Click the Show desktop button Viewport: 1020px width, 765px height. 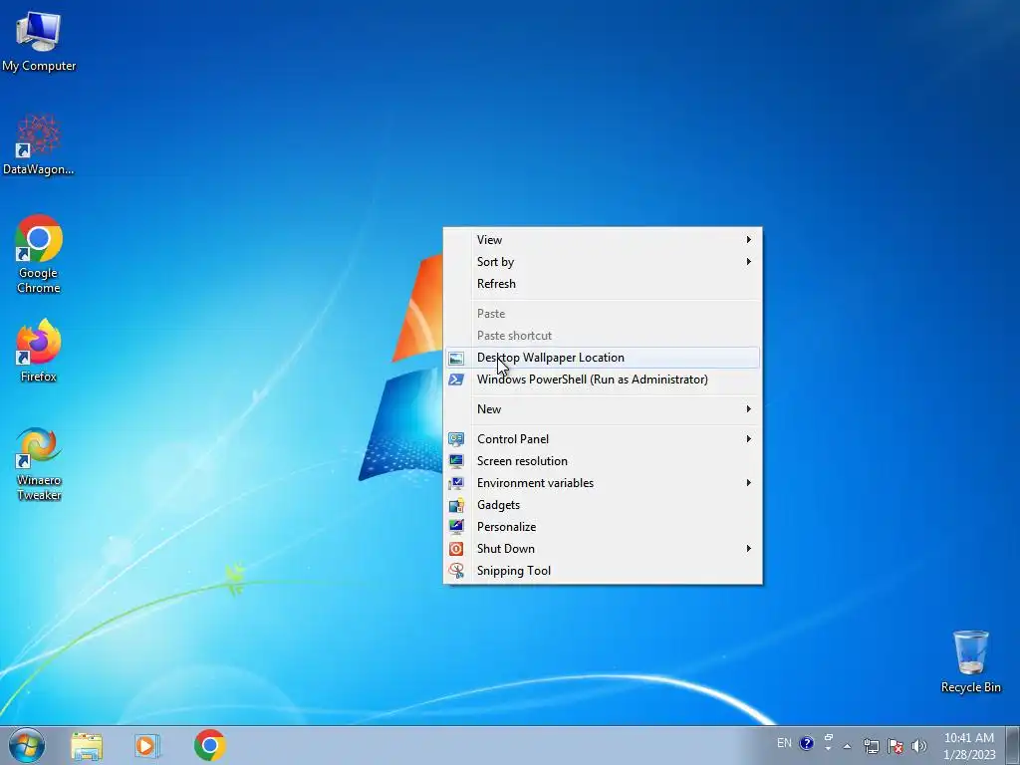click(1013, 745)
